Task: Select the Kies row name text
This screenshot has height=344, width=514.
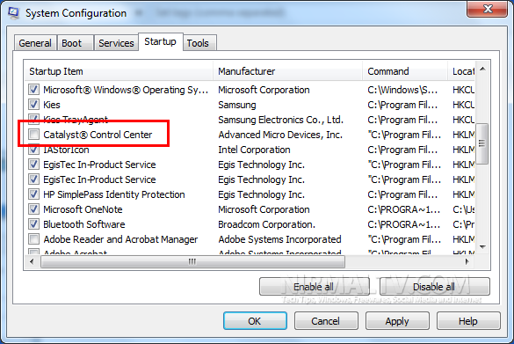Action: click(x=52, y=105)
